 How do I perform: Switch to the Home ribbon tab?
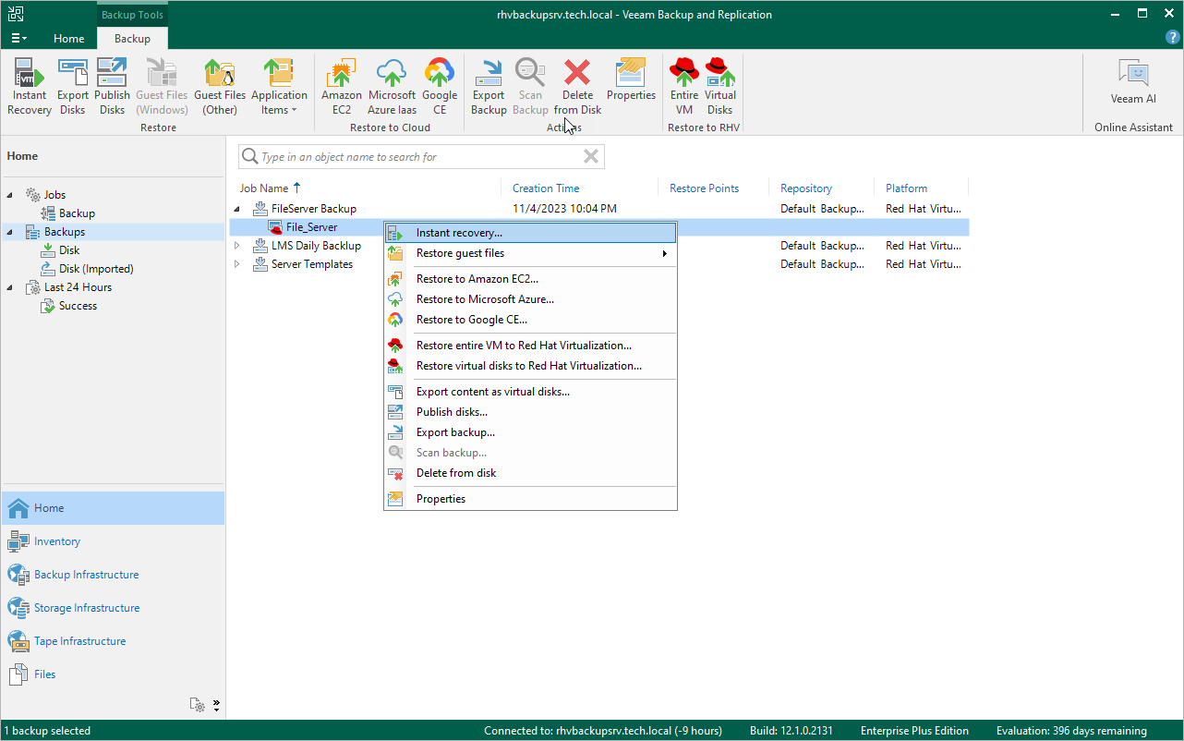pos(69,39)
